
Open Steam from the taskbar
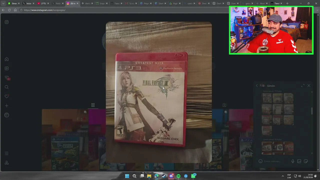pyautogui.click(x=164, y=176)
